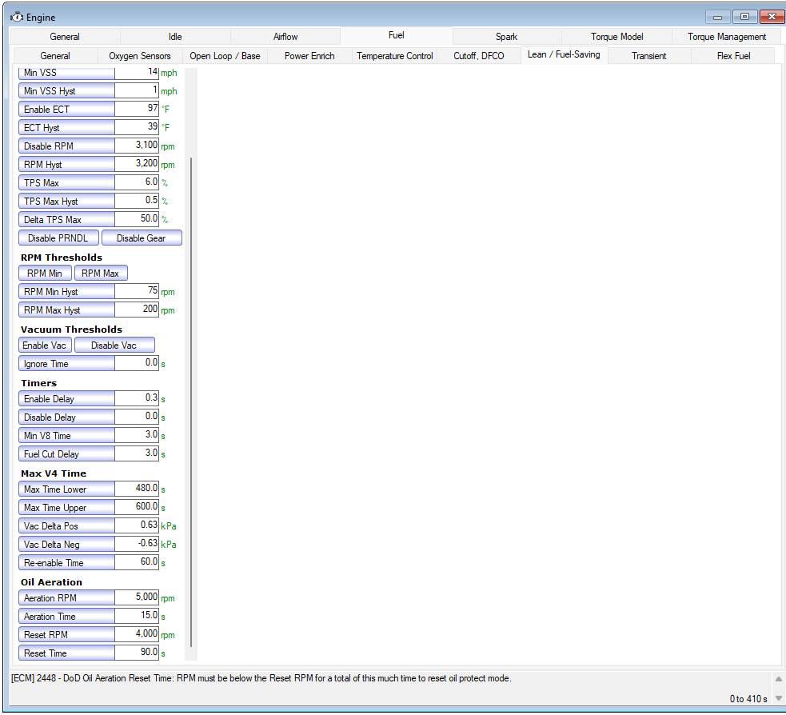Select the TPS Max label button
The width and height of the screenshot is (786, 715).
pyautogui.click(x=66, y=182)
